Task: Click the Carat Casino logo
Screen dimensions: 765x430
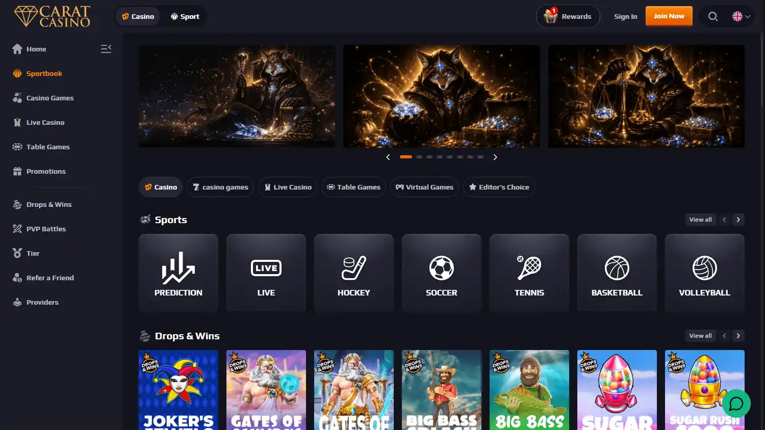Action: 52,16
